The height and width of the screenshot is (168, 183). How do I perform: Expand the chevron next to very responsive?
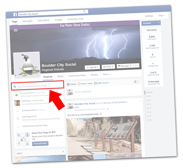point(60,93)
